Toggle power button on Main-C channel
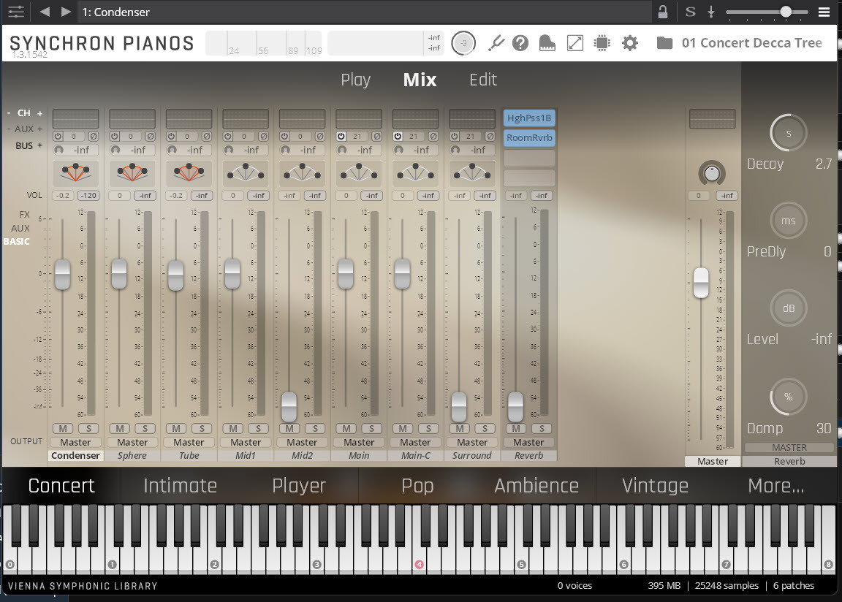This screenshot has height=602, width=842. (x=398, y=137)
